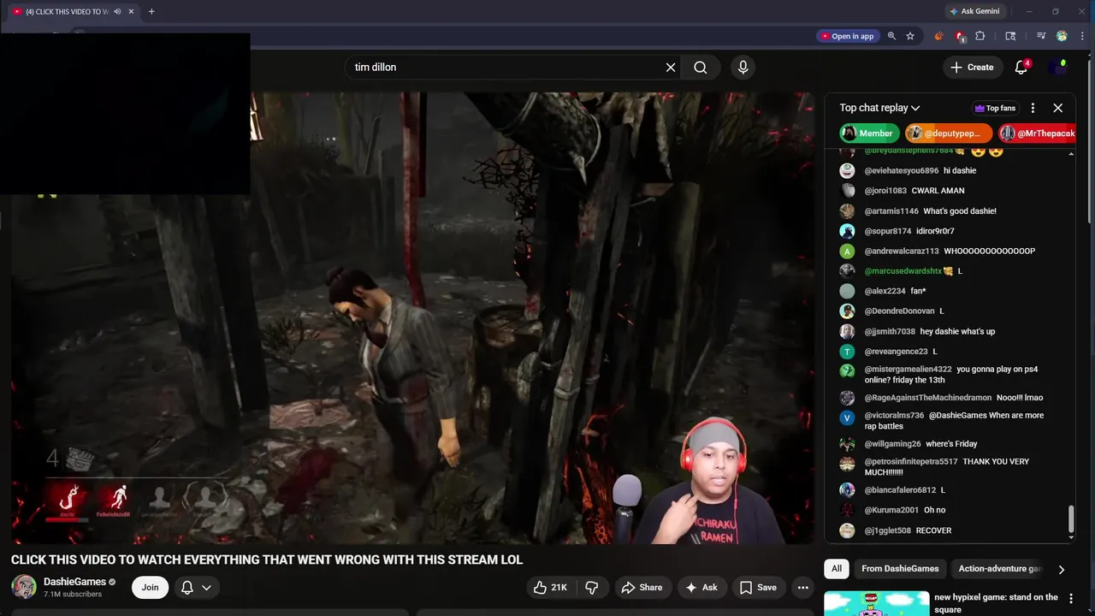Click @andrewalcaraz113 avatar in chat

(847, 252)
